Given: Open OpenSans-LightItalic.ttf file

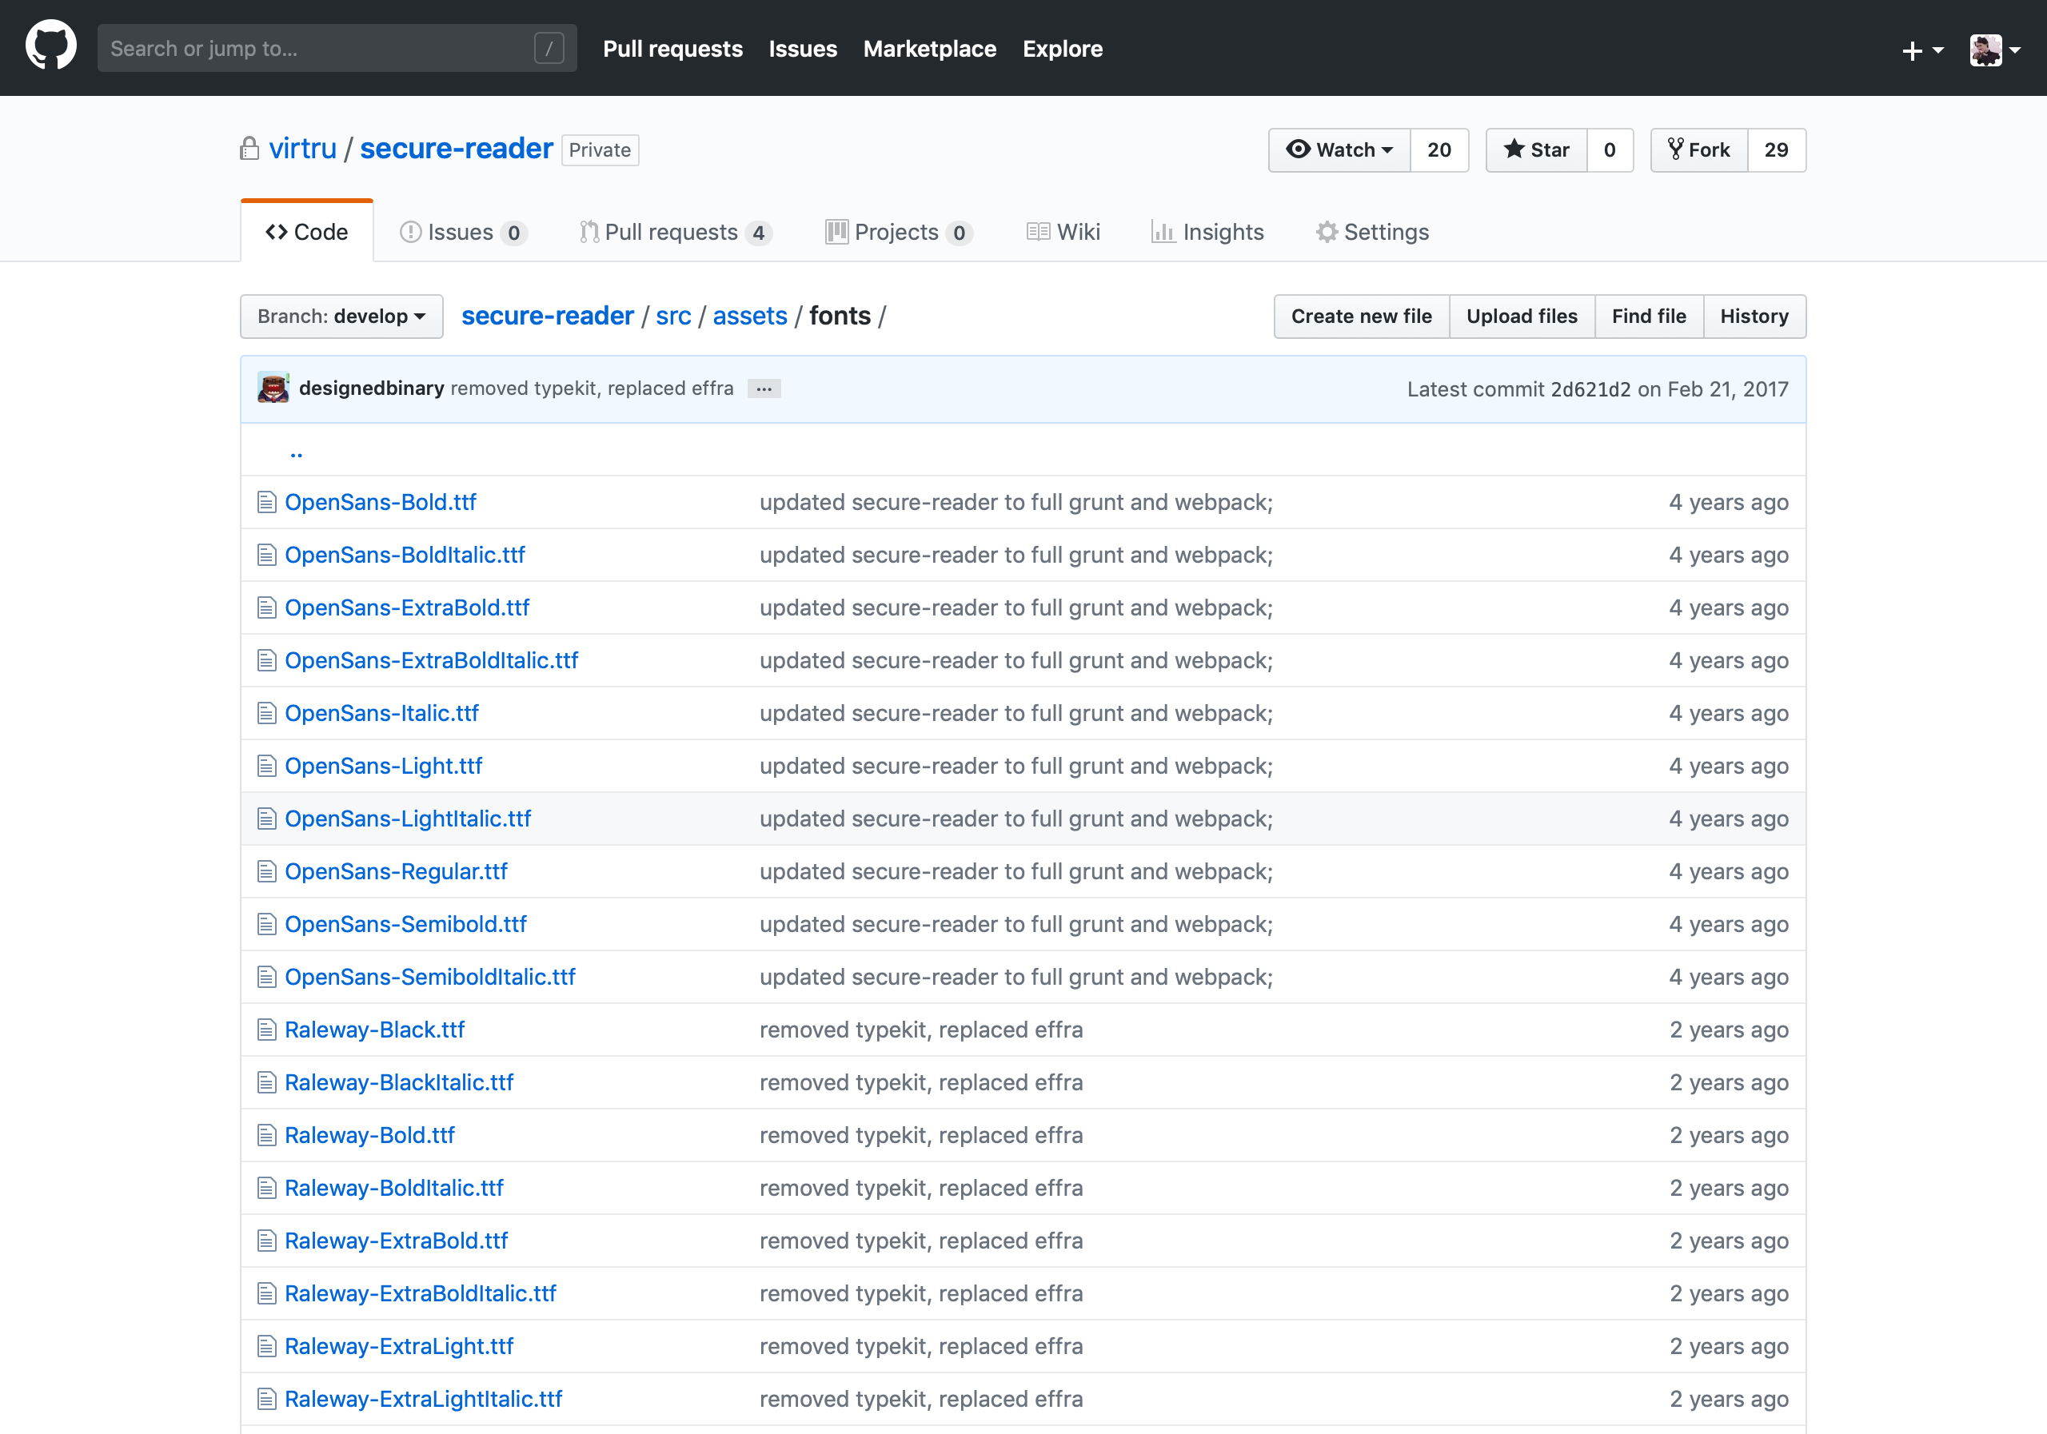Looking at the screenshot, I should [x=409, y=819].
